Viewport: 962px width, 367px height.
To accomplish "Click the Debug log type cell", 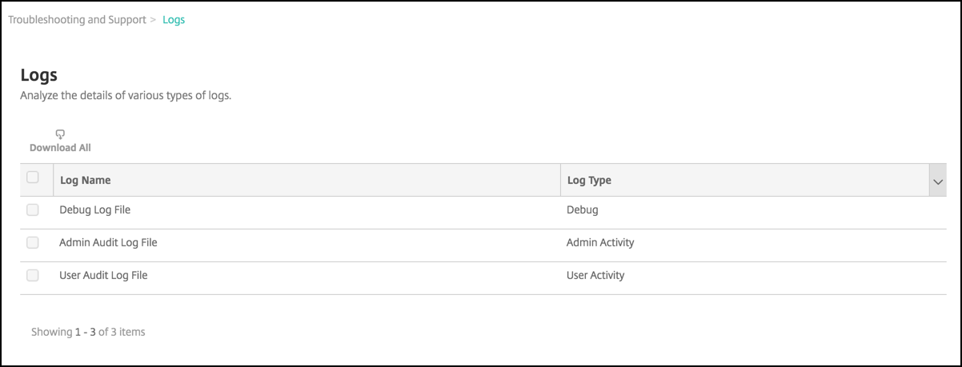I will [x=583, y=210].
